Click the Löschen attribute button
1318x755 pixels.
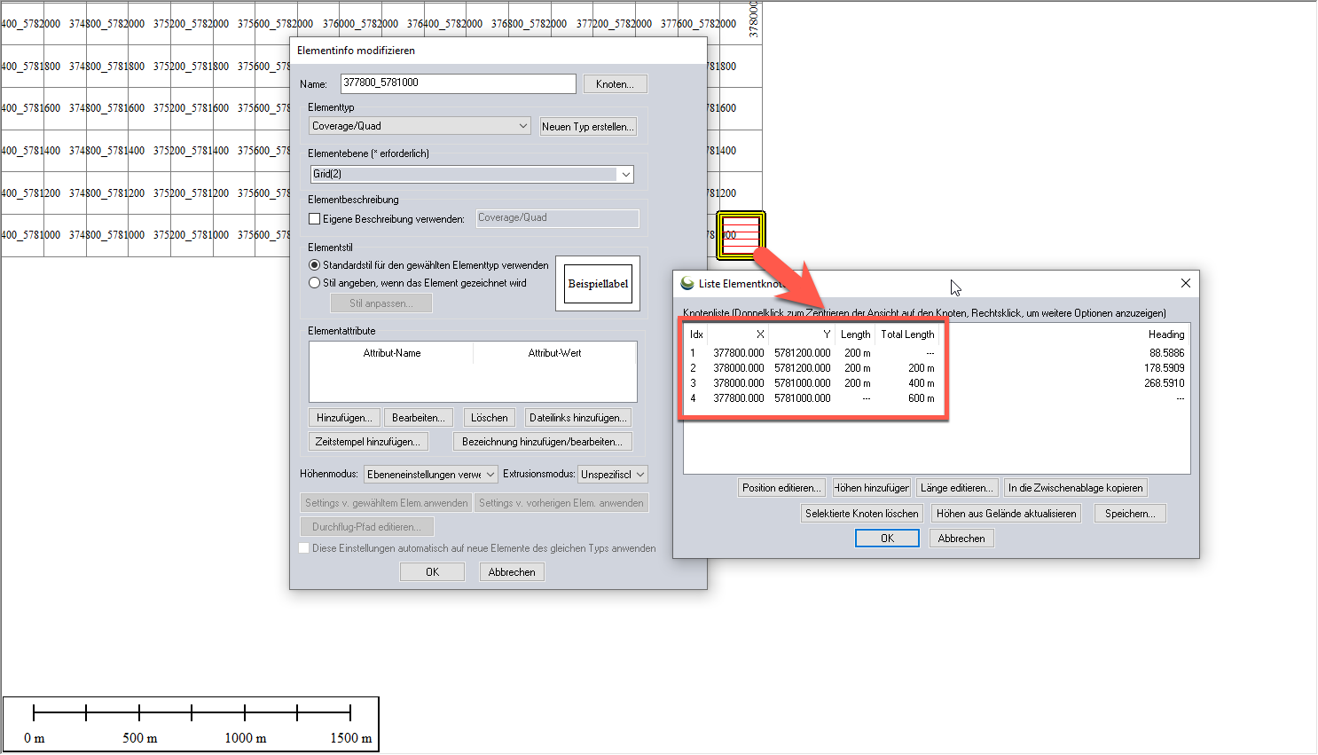click(490, 418)
